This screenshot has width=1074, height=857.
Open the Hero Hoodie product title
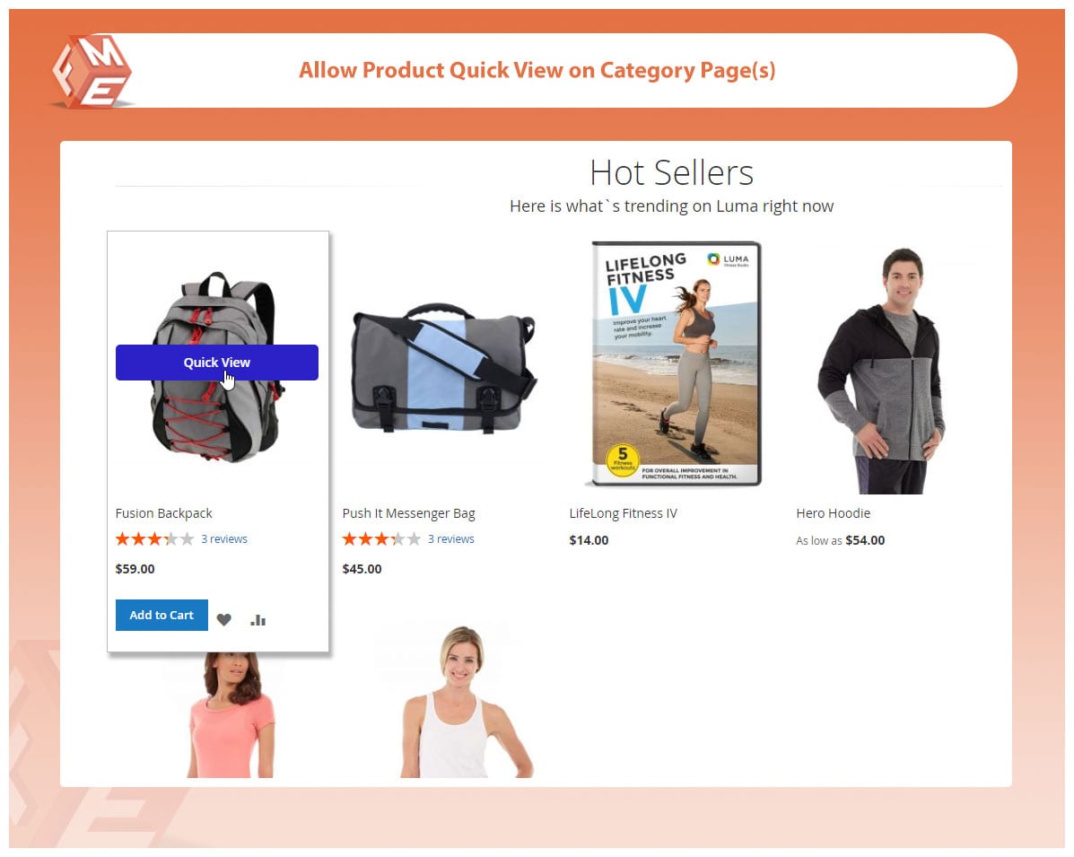833,513
